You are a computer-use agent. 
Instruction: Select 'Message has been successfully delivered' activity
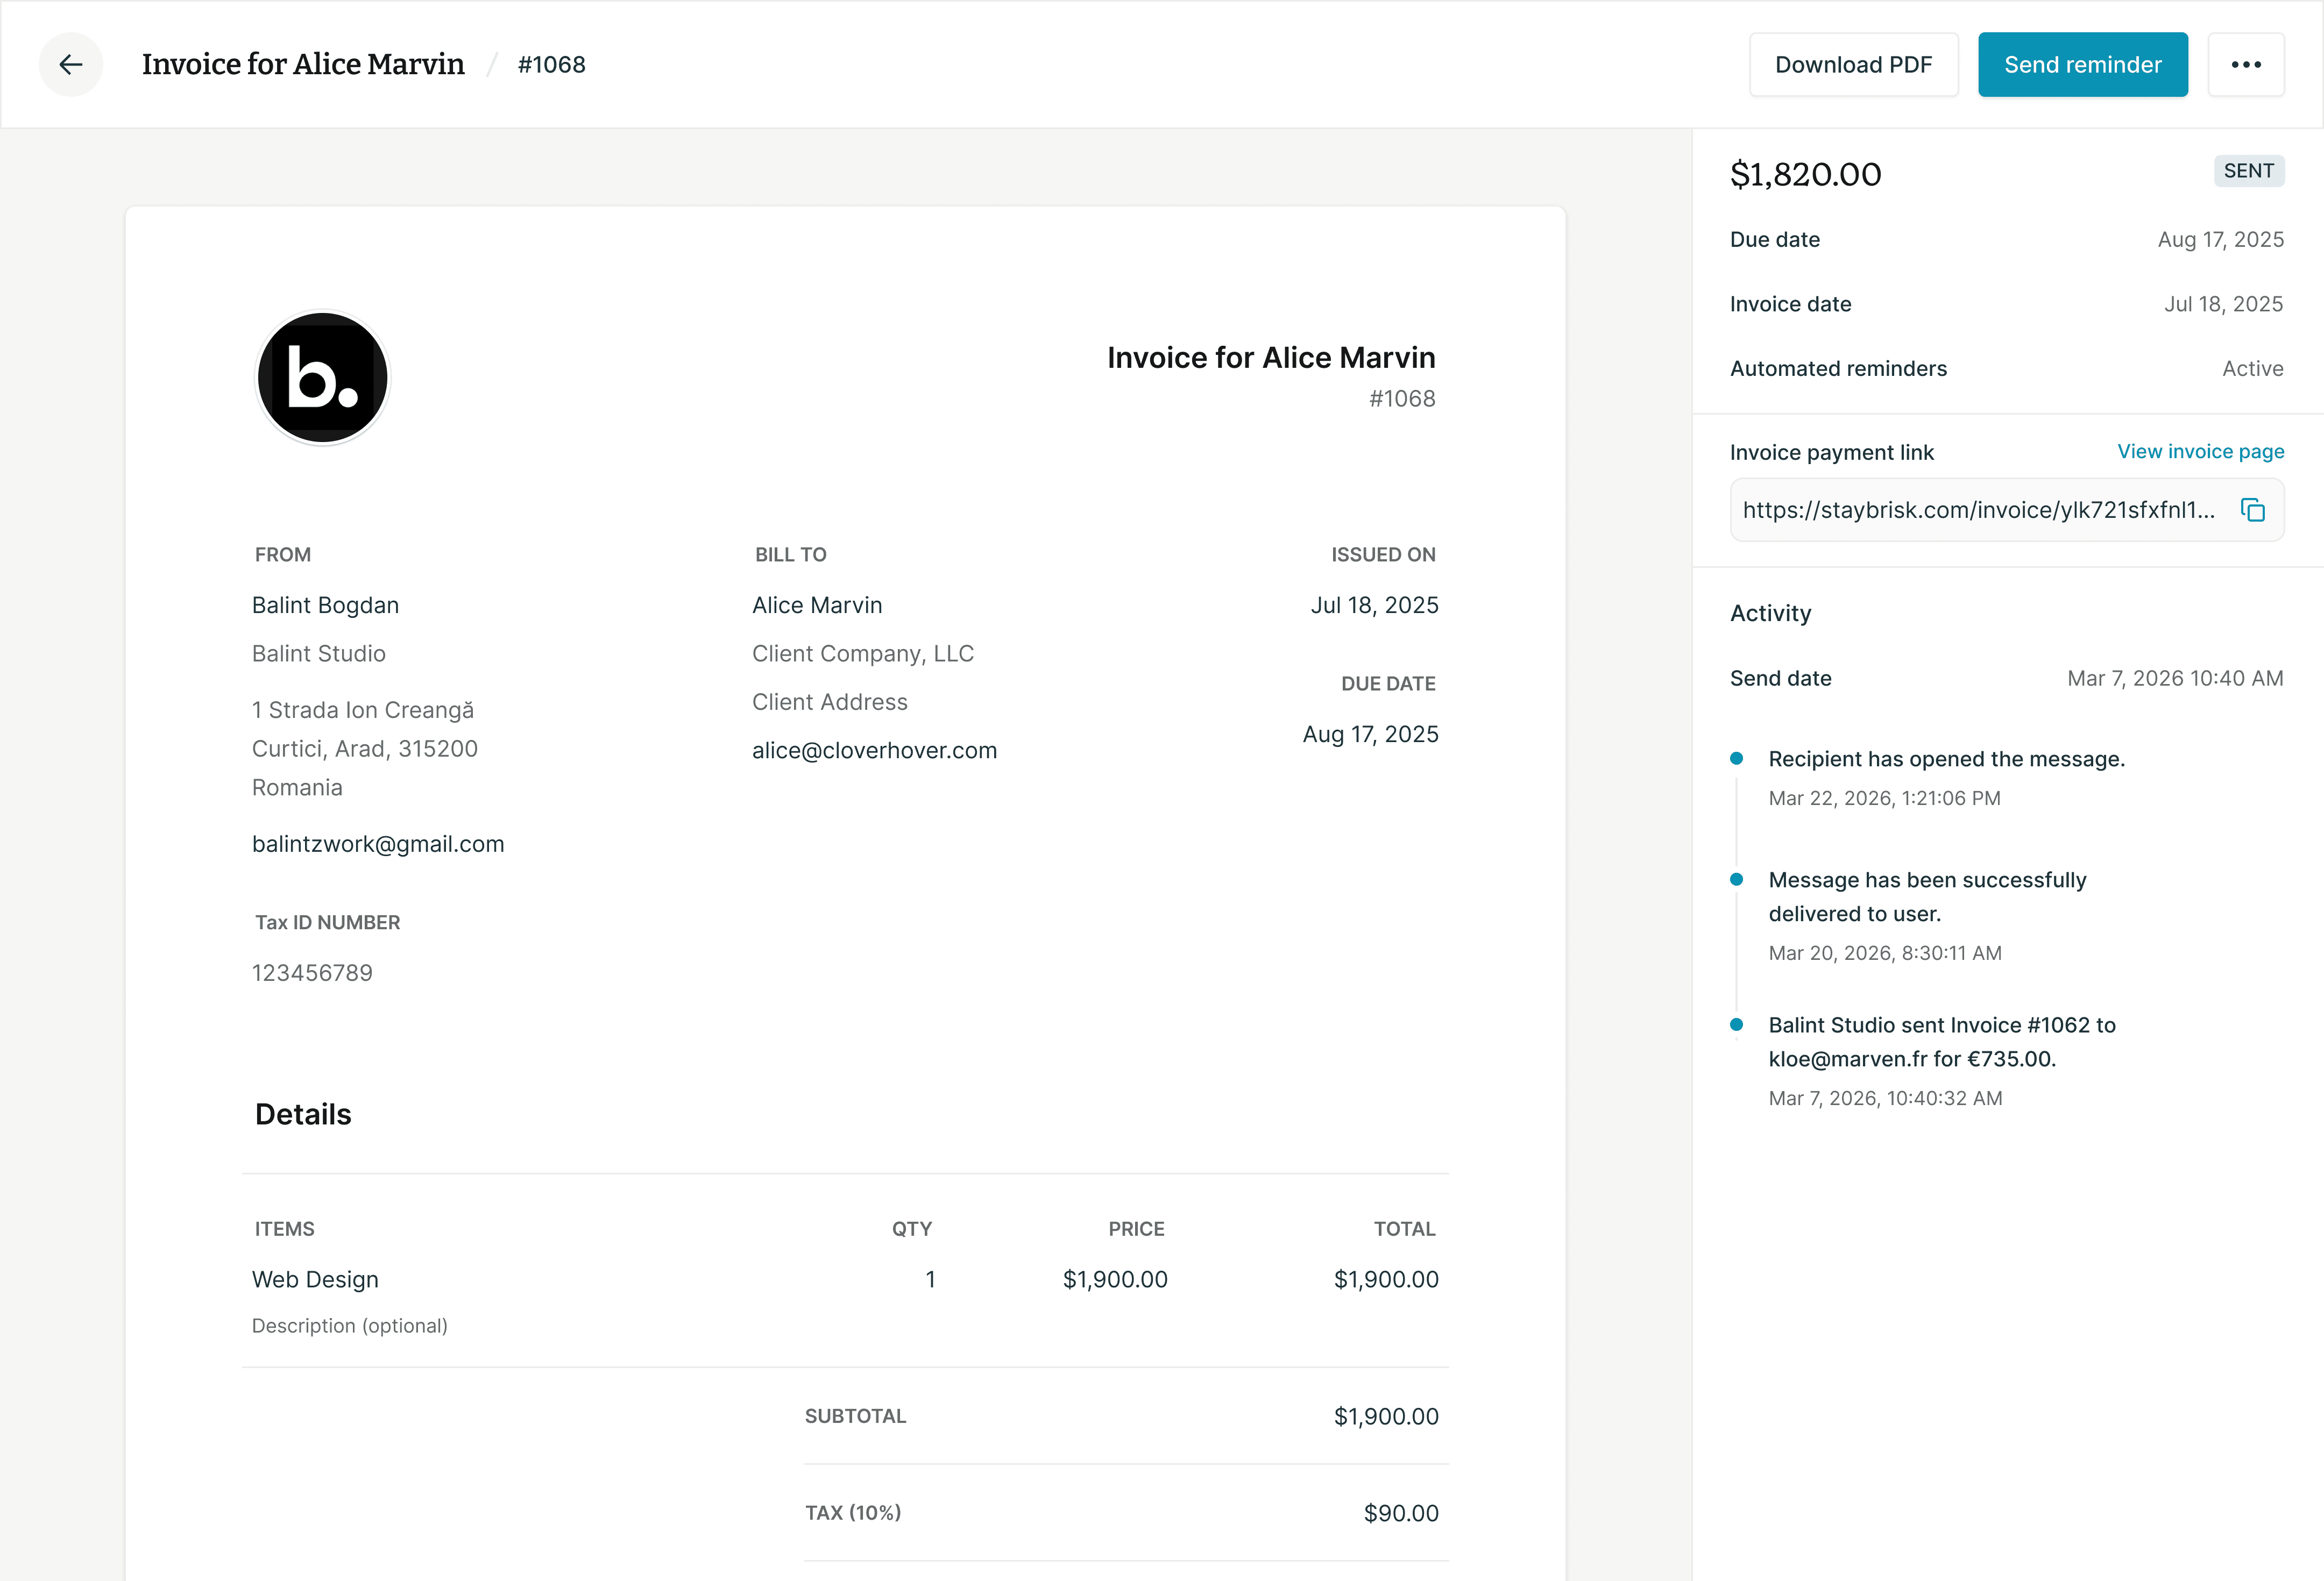tap(1927, 896)
